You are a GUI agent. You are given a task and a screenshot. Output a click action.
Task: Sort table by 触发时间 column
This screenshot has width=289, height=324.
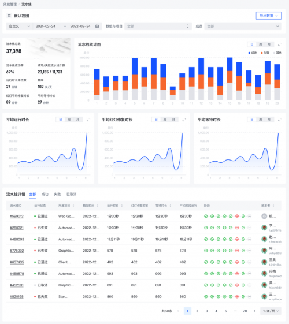98,206
